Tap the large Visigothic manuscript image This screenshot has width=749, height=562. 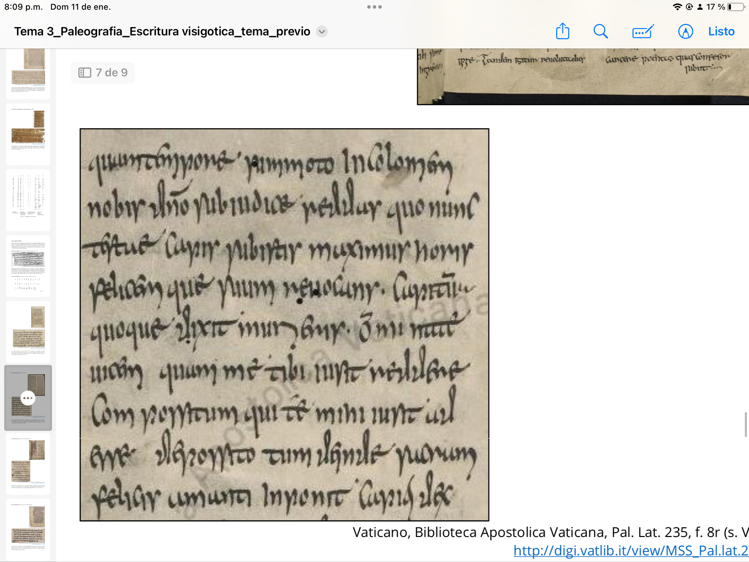pos(284,325)
